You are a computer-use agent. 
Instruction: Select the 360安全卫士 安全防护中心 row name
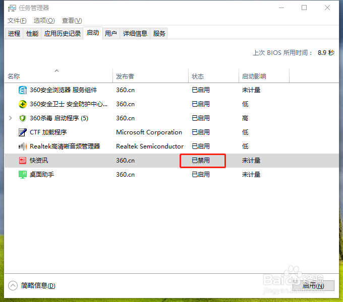pos(69,104)
